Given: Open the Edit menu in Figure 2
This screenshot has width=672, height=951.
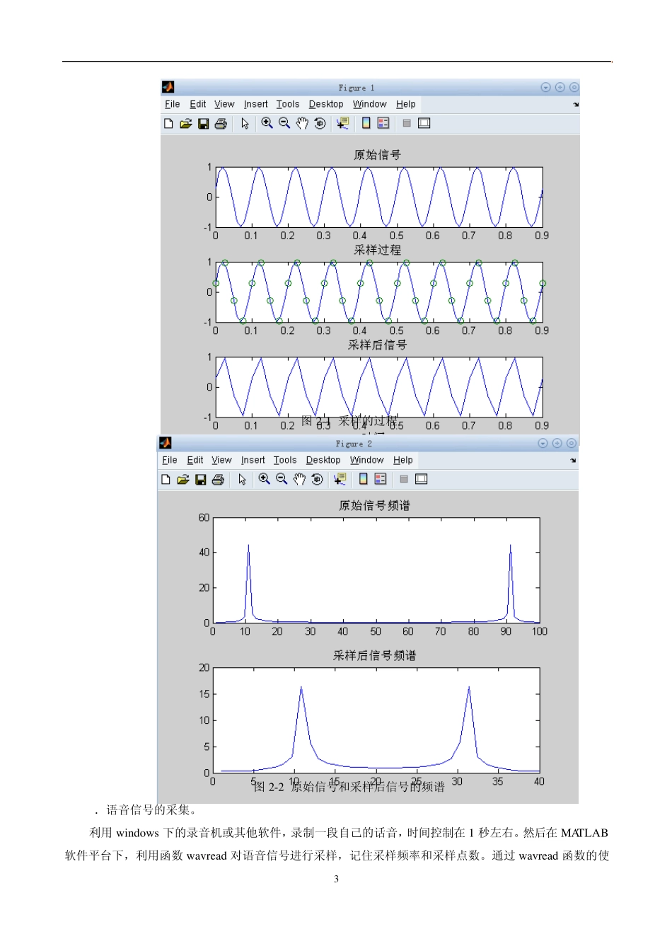Looking at the screenshot, I should coord(195,460).
